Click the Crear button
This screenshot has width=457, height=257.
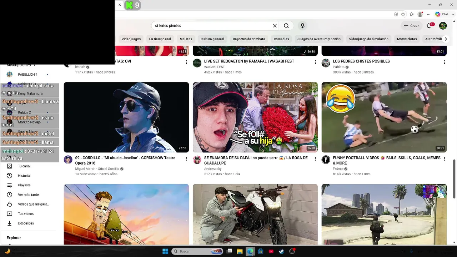411,26
